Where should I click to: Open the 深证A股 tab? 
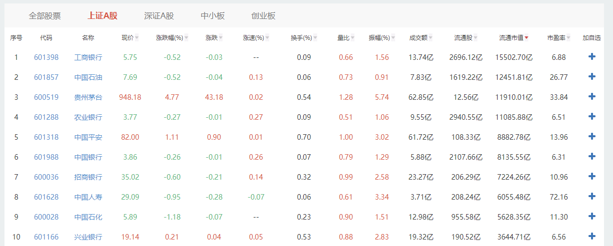pos(159,16)
